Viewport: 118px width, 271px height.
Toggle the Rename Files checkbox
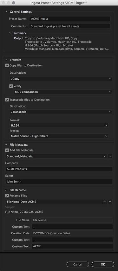7,196
